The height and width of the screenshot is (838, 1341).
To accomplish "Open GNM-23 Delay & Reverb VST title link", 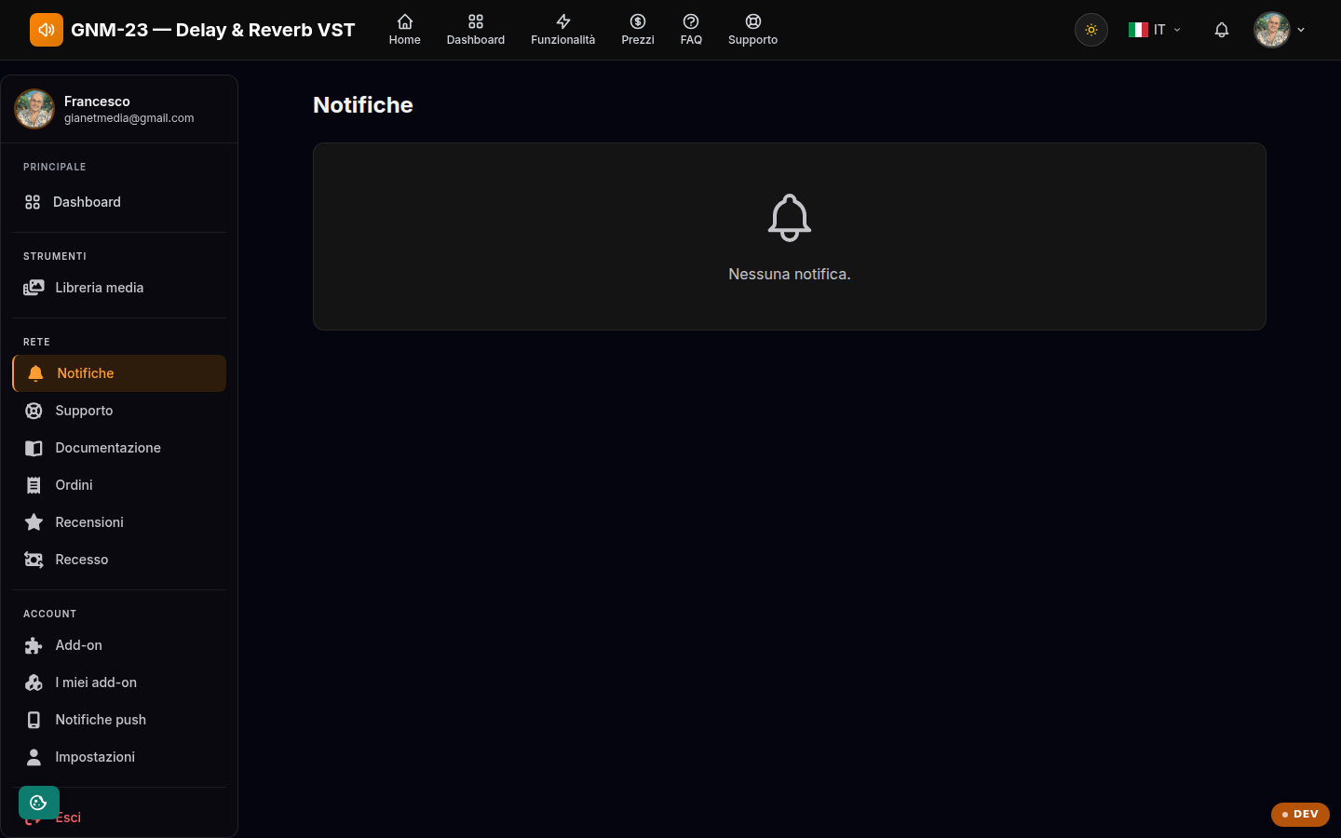I will 212,30.
